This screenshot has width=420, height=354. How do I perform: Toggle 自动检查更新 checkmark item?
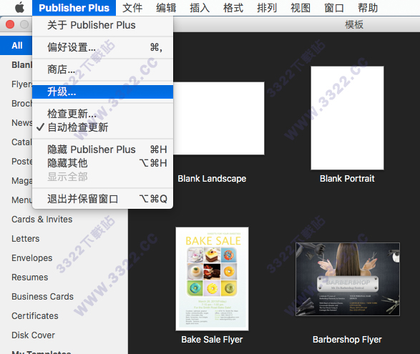(x=102, y=127)
